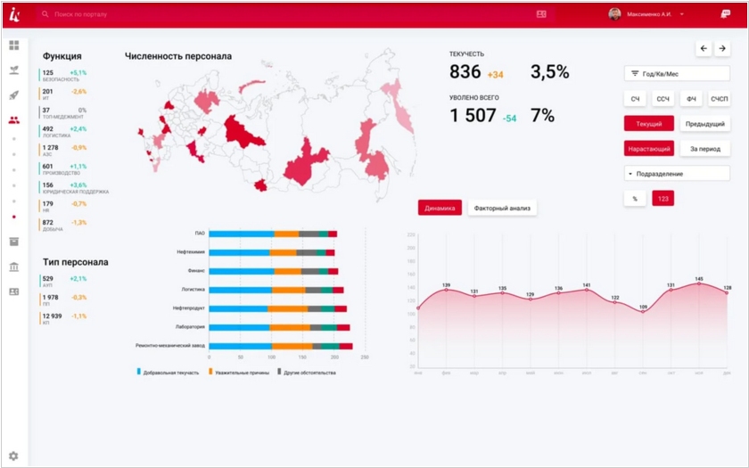Toggle percent display with % button
The width and height of the screenshot is (749, 468).
635,199
